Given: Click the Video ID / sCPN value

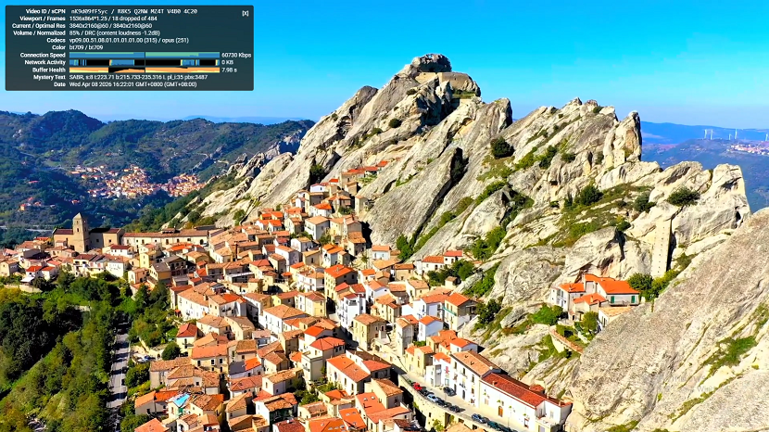Looking at the screenshot, I should coord(133,11).
